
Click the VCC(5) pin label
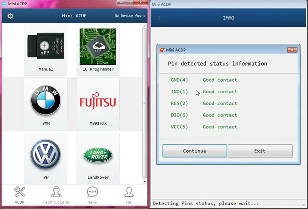(x=179, y=127)
